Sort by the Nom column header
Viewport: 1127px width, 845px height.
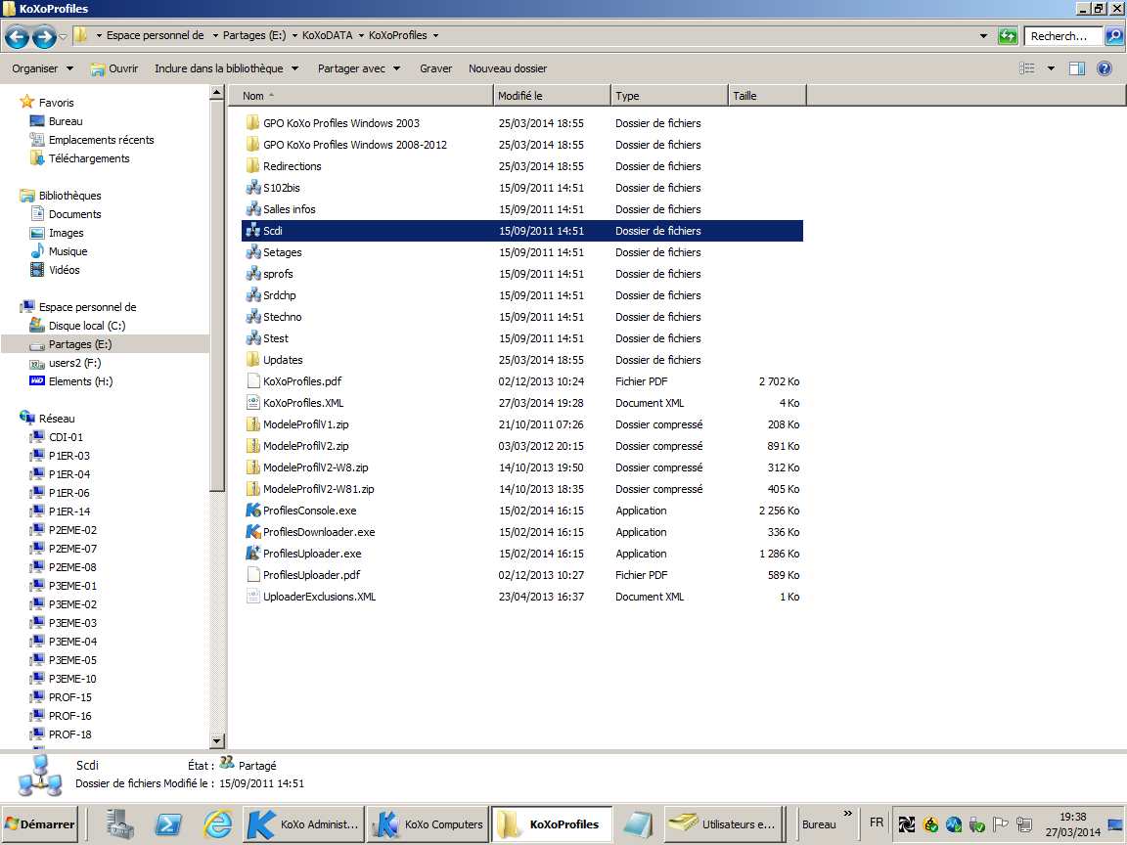tap(361, 96)
